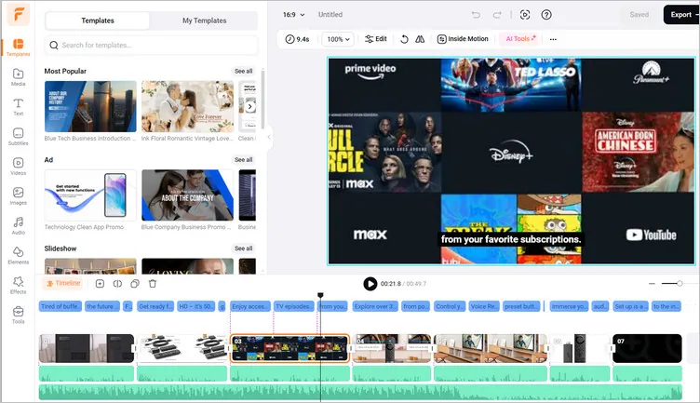Viewport: 700px width, 403px height.
Task: Select subtitle clip 'Control y...'
Action: point(450,306)
